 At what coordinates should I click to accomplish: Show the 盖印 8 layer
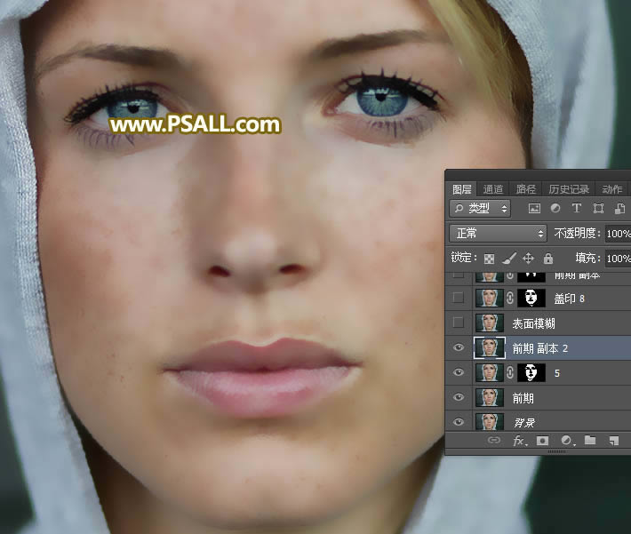tap(459, 298)
